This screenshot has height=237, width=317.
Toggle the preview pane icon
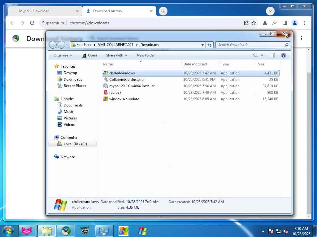(x=272, y=55)
